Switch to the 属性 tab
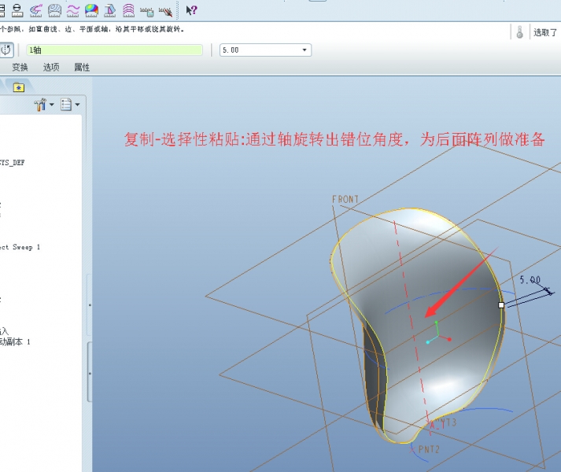 click(82, 68)
